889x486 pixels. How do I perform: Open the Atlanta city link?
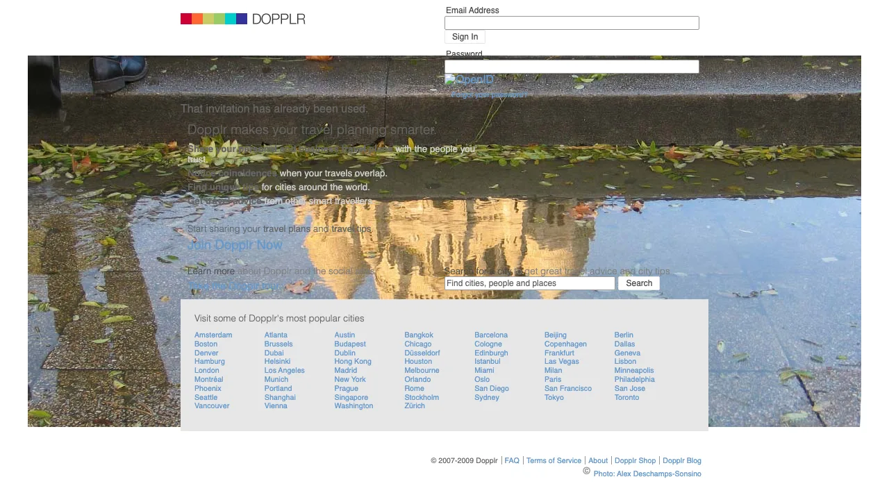(276, 335)
